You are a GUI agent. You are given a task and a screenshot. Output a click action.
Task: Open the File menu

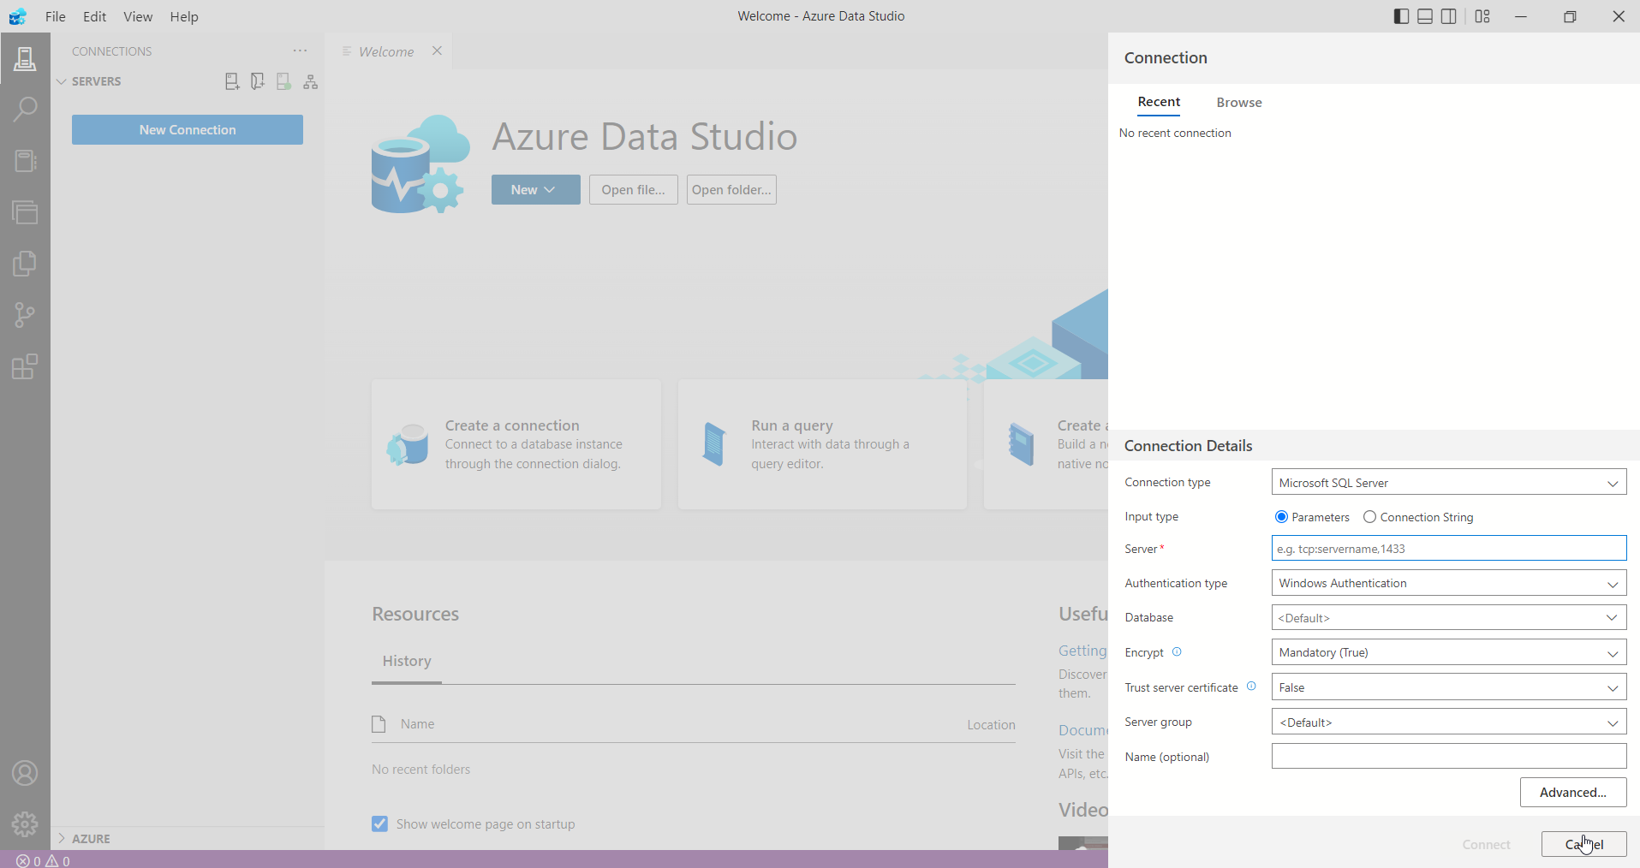(55, 16)
